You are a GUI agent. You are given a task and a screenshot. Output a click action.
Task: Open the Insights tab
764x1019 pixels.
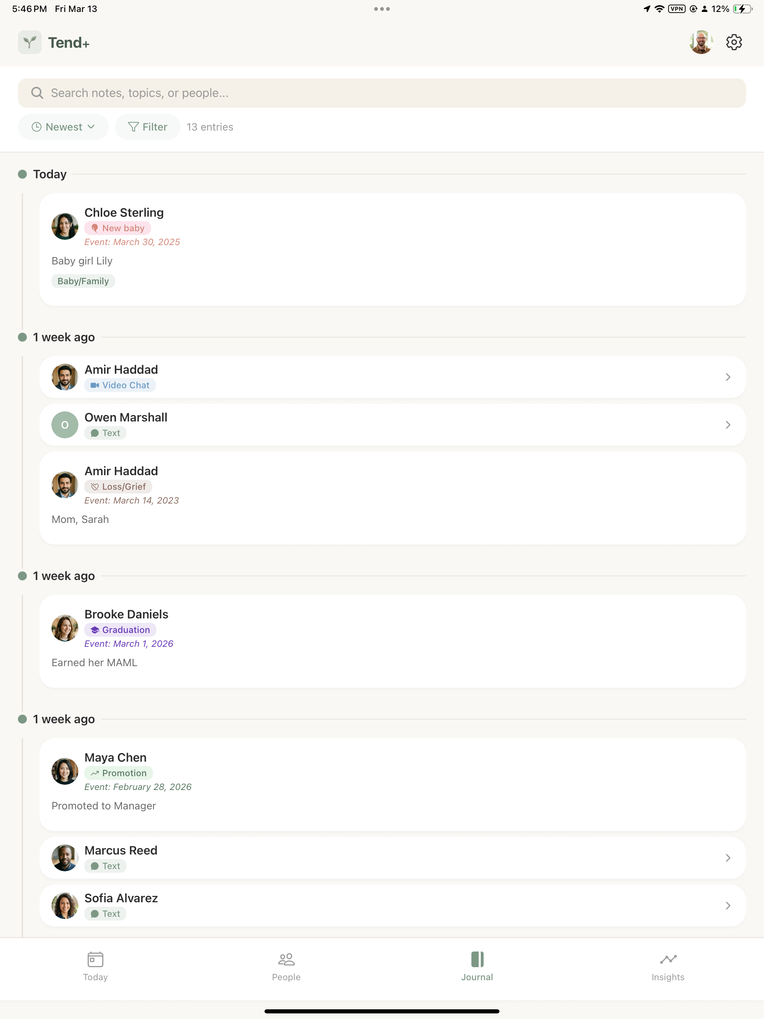point(668,966)
